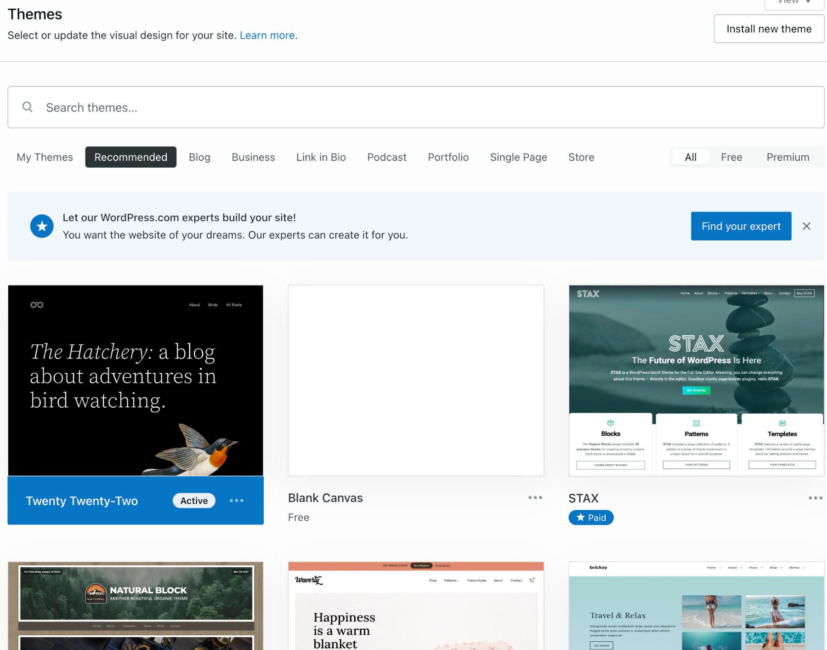Open options menu for Twenty Twenty-Two theme
Viewport: 827px width, 650px height.
(237, 501)
